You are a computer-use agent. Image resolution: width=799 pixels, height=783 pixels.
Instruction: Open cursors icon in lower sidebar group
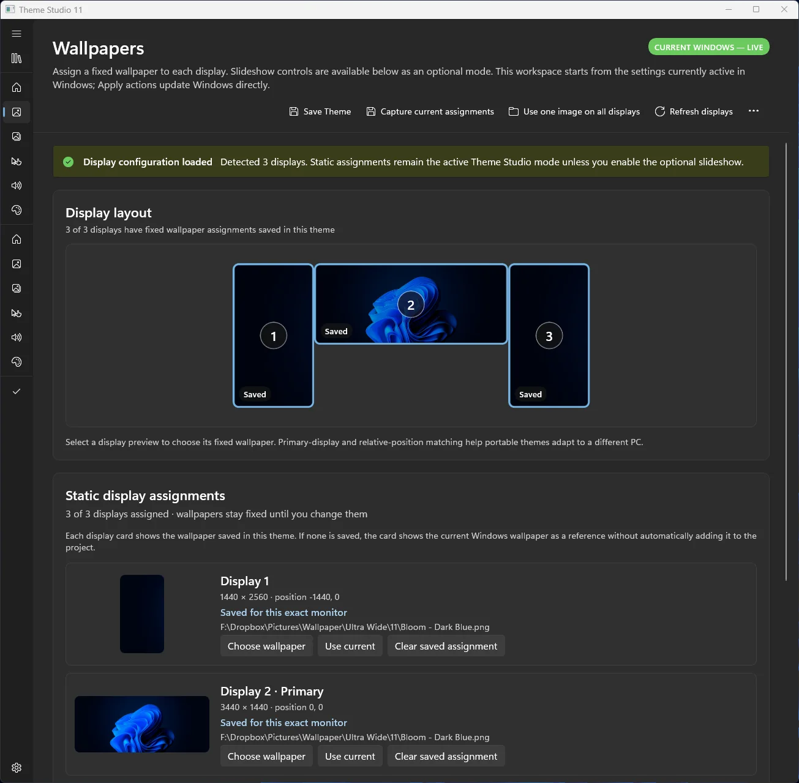[17, 313]
